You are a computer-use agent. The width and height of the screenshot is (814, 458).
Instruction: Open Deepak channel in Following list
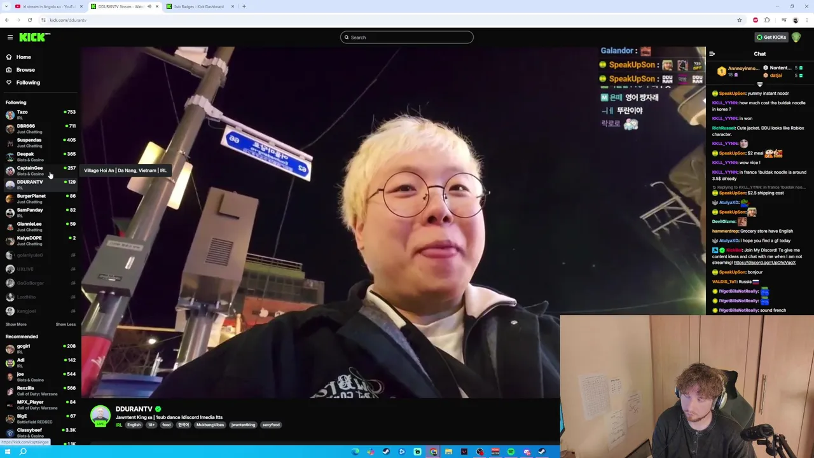click(39, 156)
